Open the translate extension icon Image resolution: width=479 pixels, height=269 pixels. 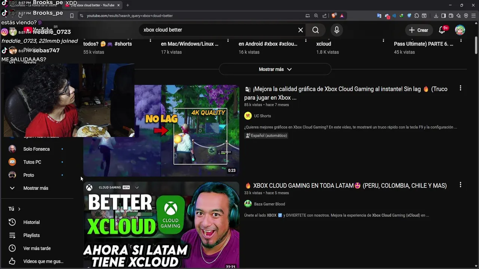pos(379,16)
